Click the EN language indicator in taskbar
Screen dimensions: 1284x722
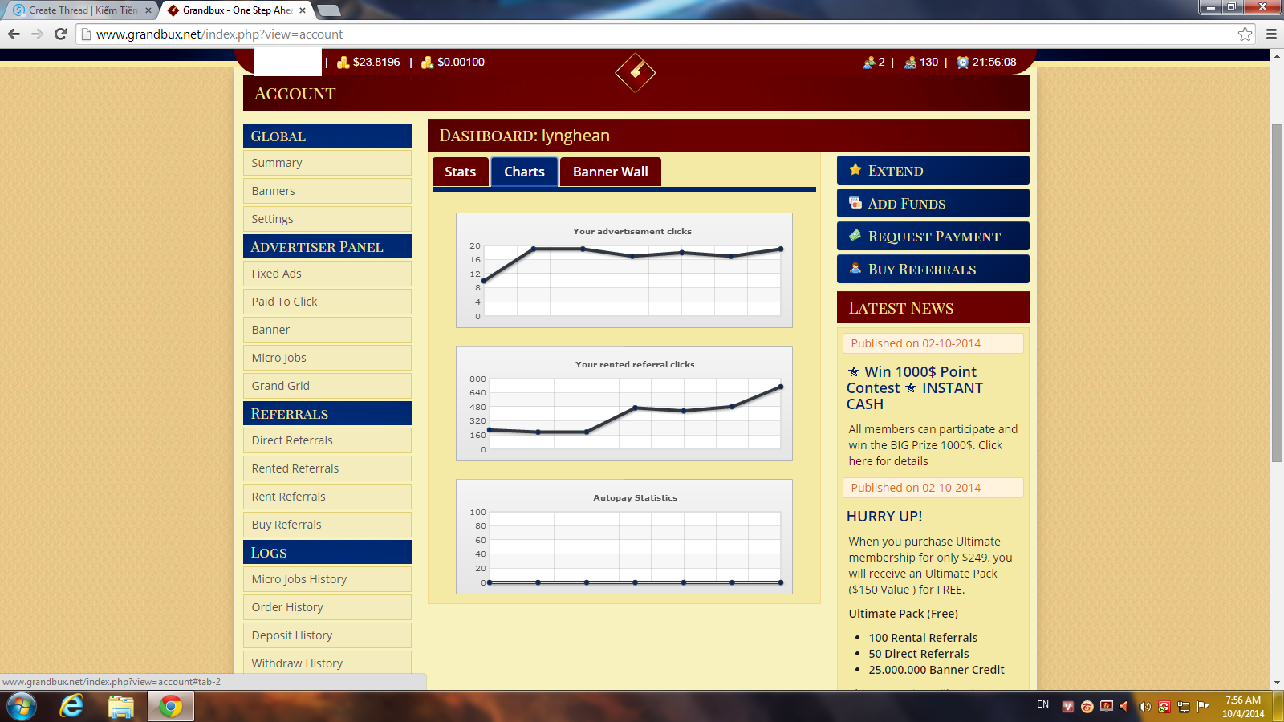pyautogui.click(x=1042, y=704)
